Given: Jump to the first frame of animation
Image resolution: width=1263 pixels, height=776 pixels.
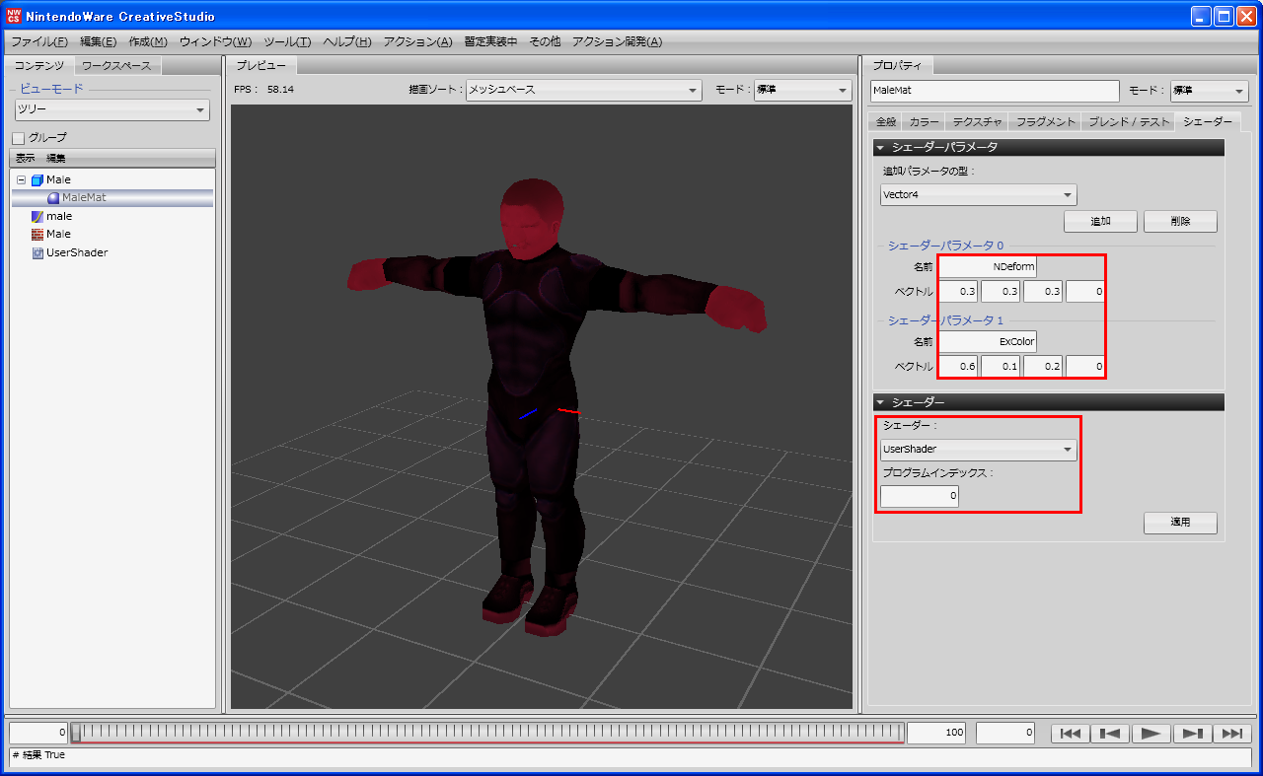Looking at the screenshot, I should point(1071,733).
